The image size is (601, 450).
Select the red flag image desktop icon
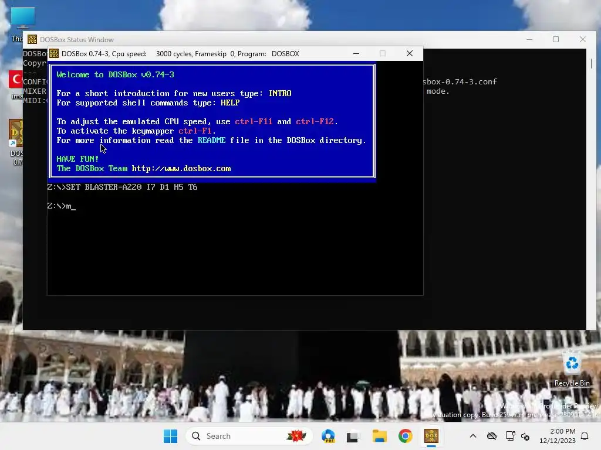tap(16, 85)
